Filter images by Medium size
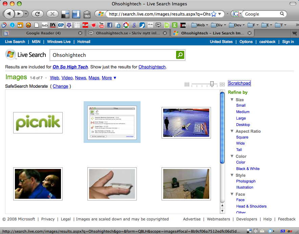The image size is (299, 234). click(x=243, y=112)
